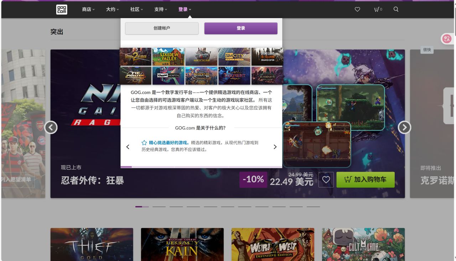This screenshot has height=261, width=456.
Task: Open the Pillars of Eternity thumbnail
Action: tap(267, 75)
